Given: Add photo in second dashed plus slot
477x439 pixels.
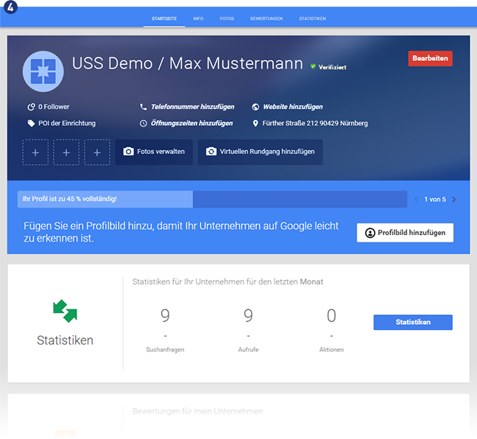Looking at the screenshot, I should [66, 152].
